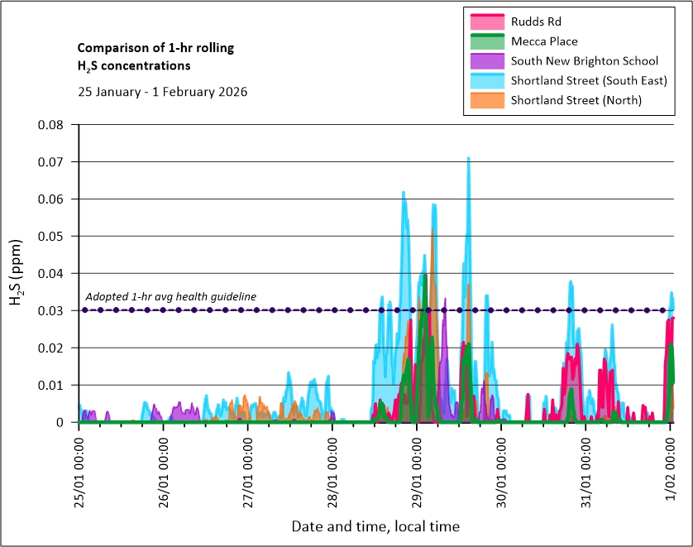
Task: Select the Mecca Place legend label
Action: point(543,41)
